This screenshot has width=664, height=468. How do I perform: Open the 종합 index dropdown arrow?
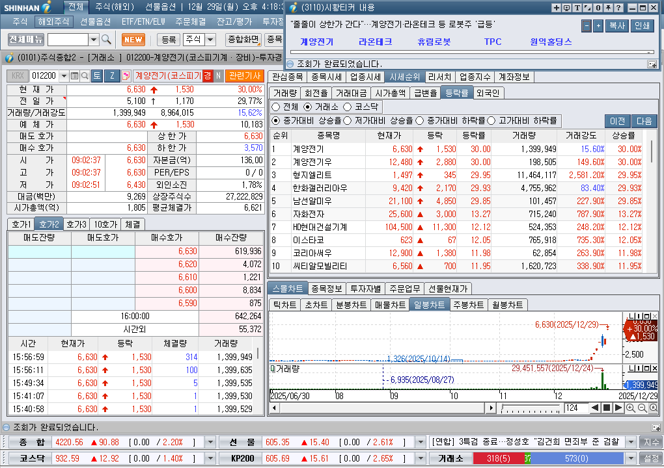click(x=210, y=442)
